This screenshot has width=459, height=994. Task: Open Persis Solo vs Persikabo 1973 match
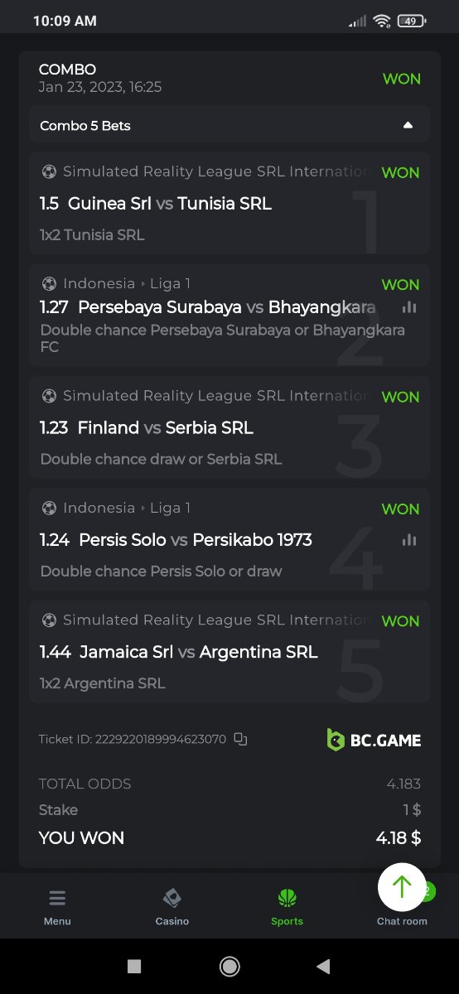196,539
